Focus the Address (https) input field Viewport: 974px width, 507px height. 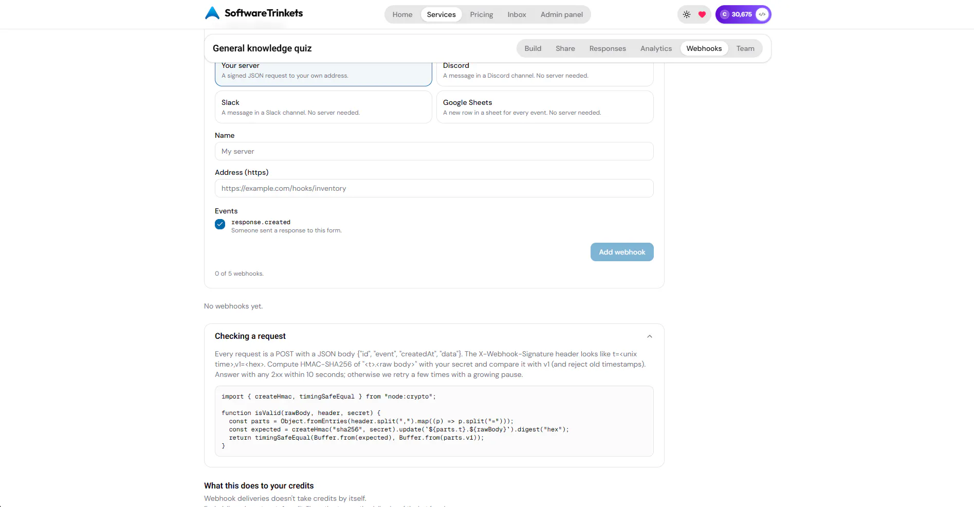[x=434, y=188]
